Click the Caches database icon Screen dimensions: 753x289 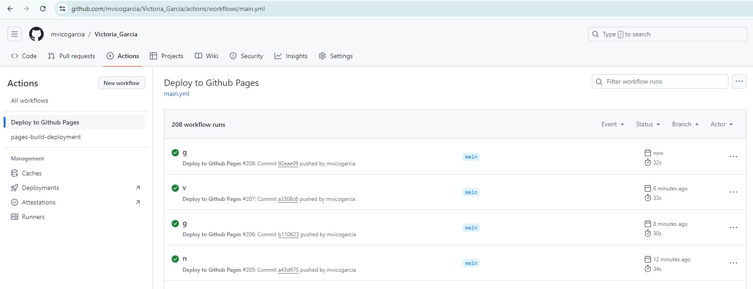[x=15, y=173]
